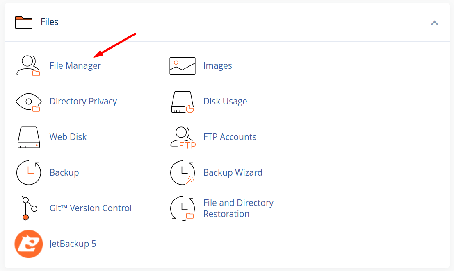Image resolution: width=454 pixels, height=271 pixels.
Task: Click the File Manager link
Action: [75, 66]
